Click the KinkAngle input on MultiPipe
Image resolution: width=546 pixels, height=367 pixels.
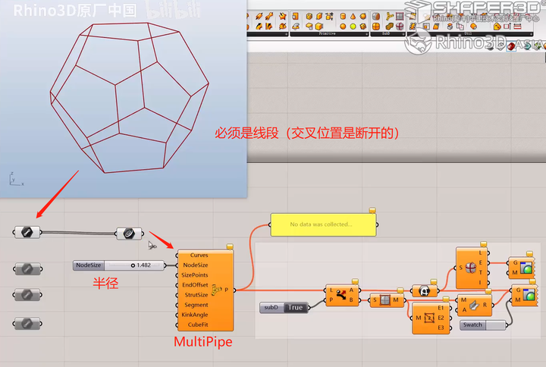coord(195,315)
